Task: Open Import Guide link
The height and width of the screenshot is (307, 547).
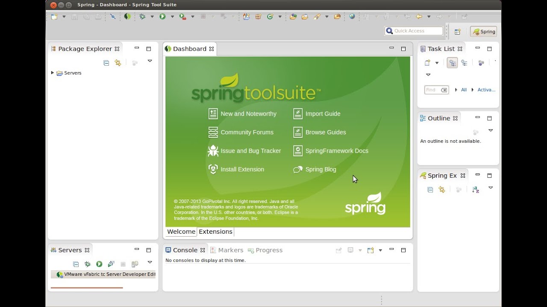Action: click(317, 114)
